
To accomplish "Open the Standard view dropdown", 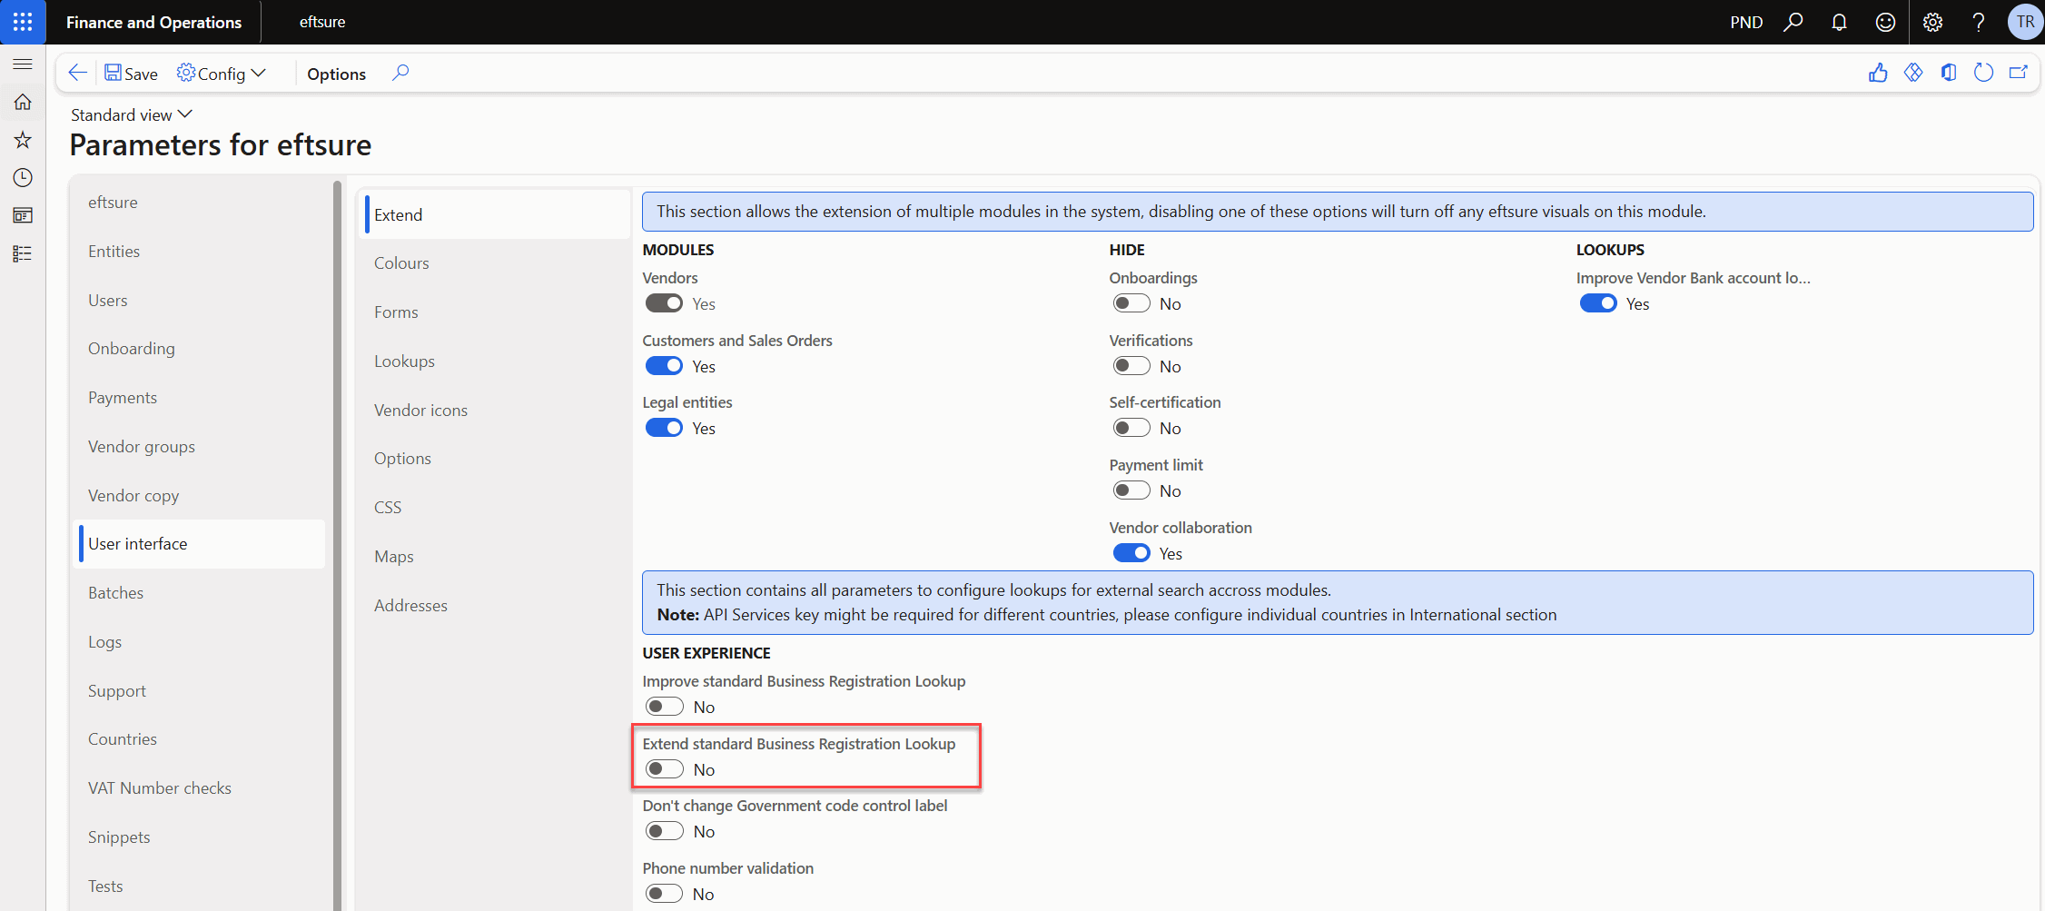I will tap(132, 114).
